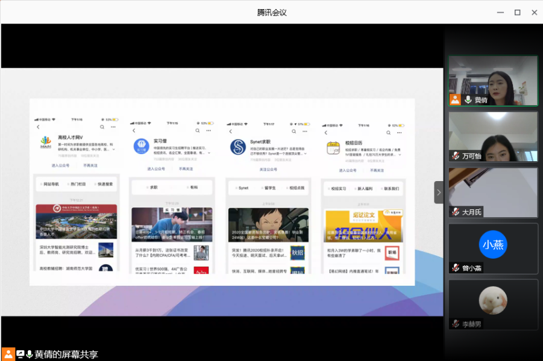
Task: Click back arrow in 实习僧 screen
Action: (134, 131)
